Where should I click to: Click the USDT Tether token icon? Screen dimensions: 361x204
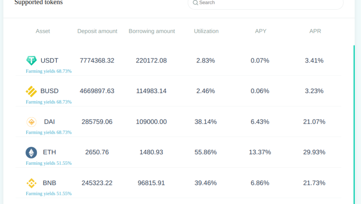pos(31,61)
